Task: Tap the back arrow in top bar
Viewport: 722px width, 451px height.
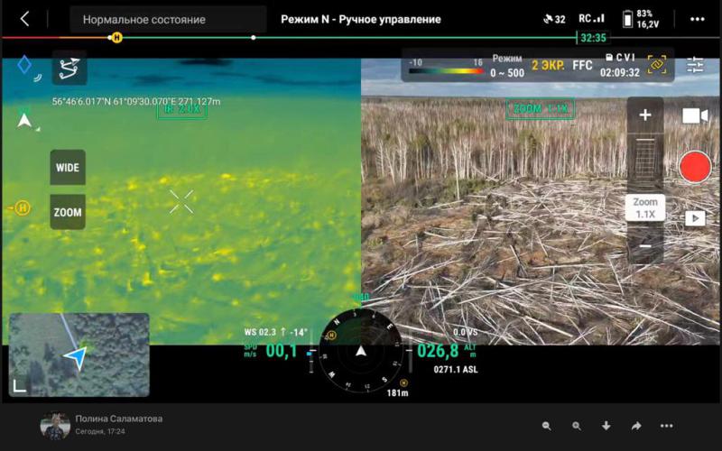Action: point(24,19)
